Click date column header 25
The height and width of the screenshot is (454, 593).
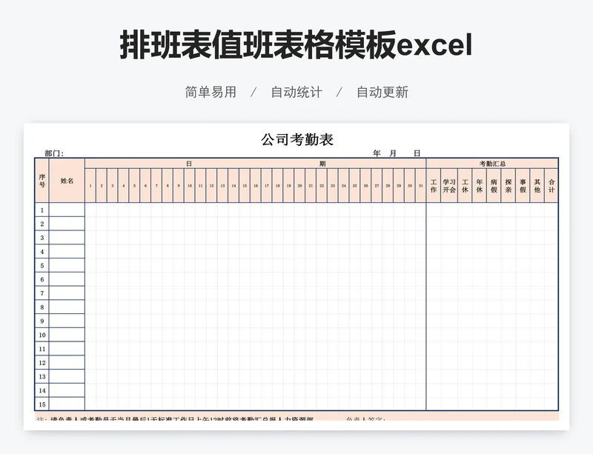pos(355,186)
